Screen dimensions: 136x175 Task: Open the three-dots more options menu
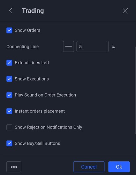click(14, 167)
